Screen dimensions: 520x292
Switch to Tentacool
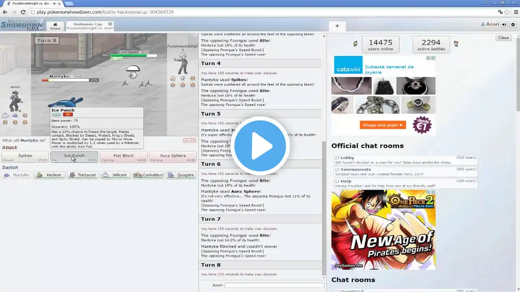82,175
